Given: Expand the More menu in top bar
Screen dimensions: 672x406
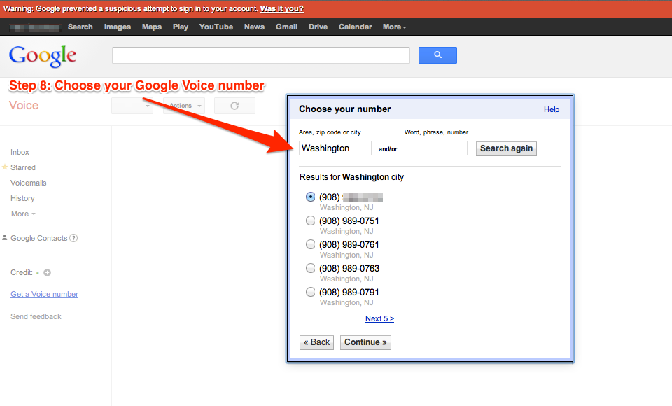Looking at the screenshot, I should click(x=393, y=27).
